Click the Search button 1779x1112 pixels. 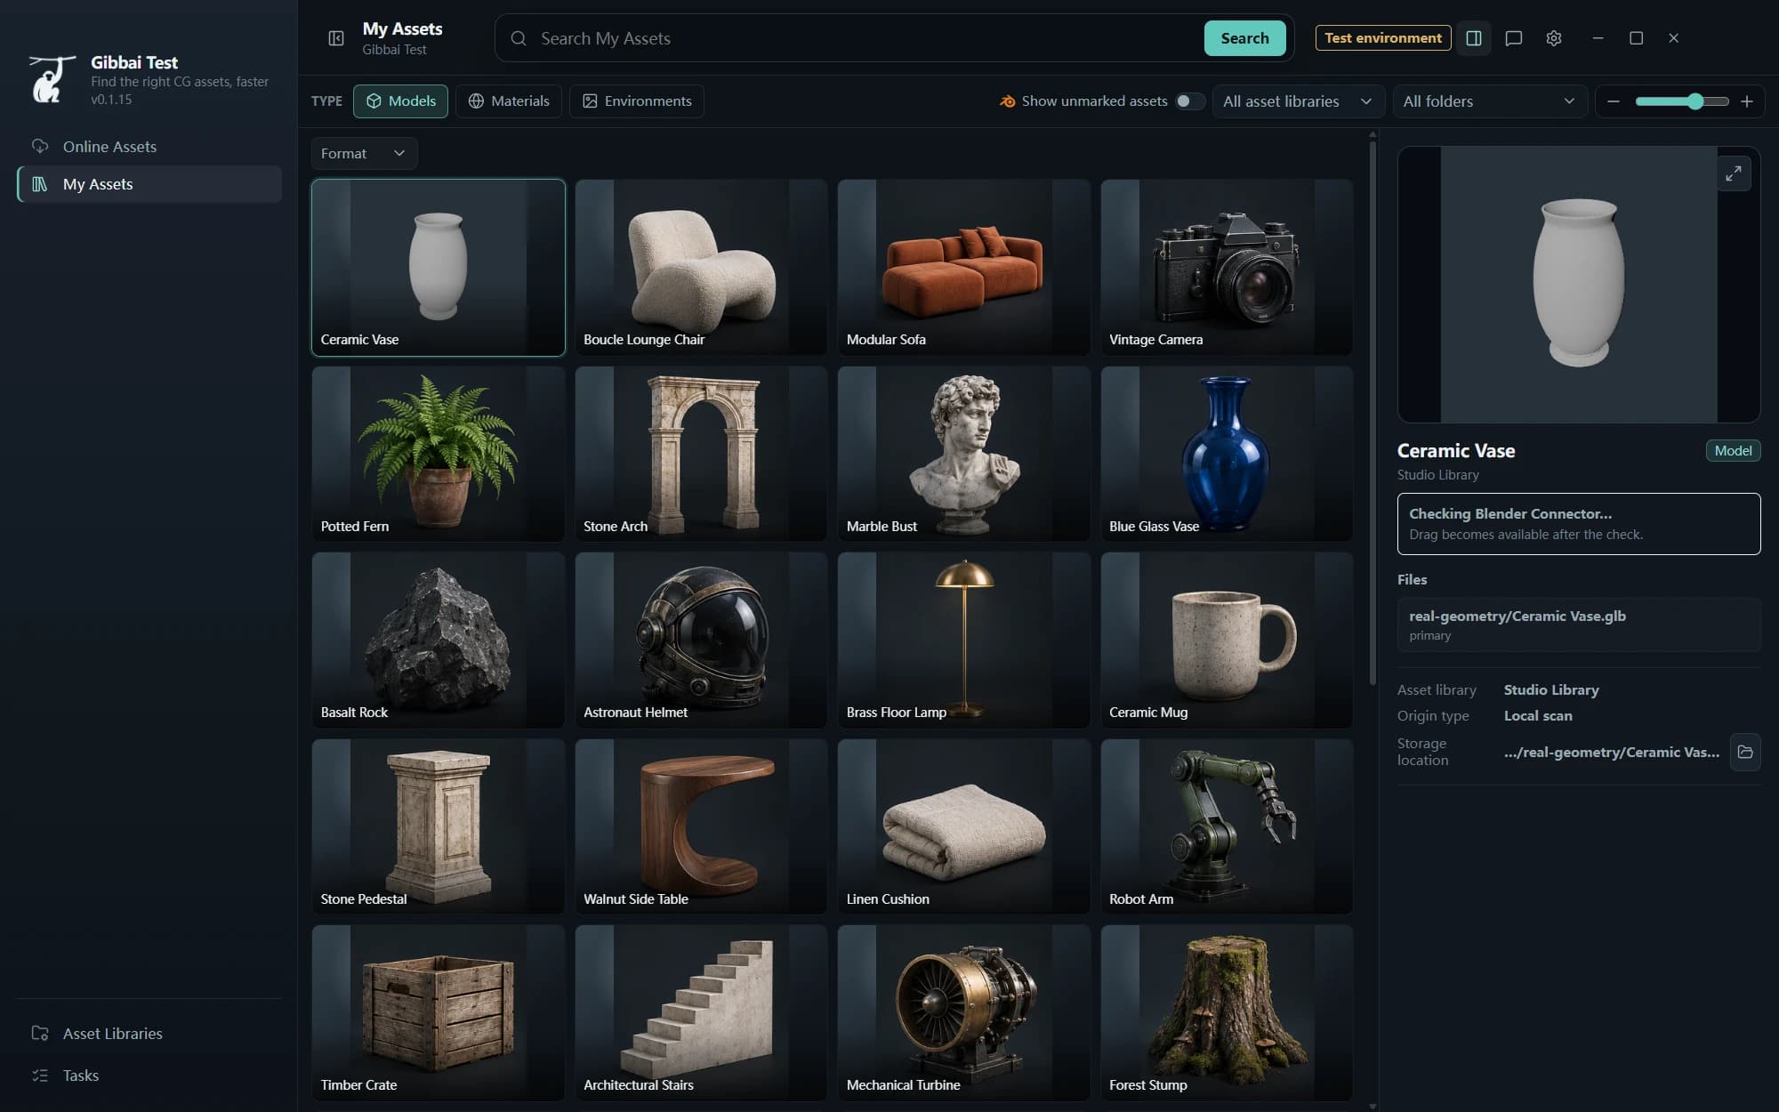point(1244,38)
